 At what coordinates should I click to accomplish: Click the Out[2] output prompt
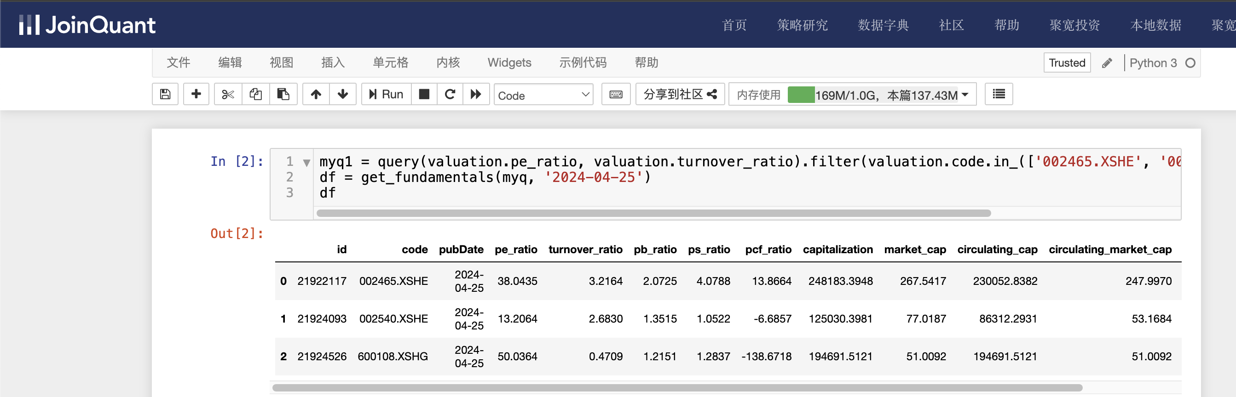point(237,233)
